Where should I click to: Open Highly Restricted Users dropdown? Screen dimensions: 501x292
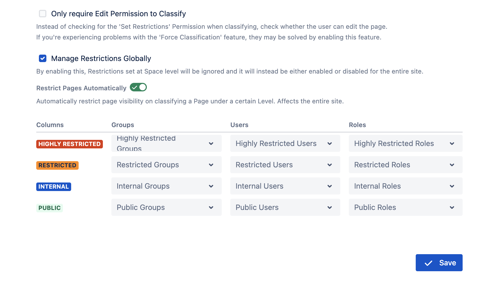click(x=285, y=143)
